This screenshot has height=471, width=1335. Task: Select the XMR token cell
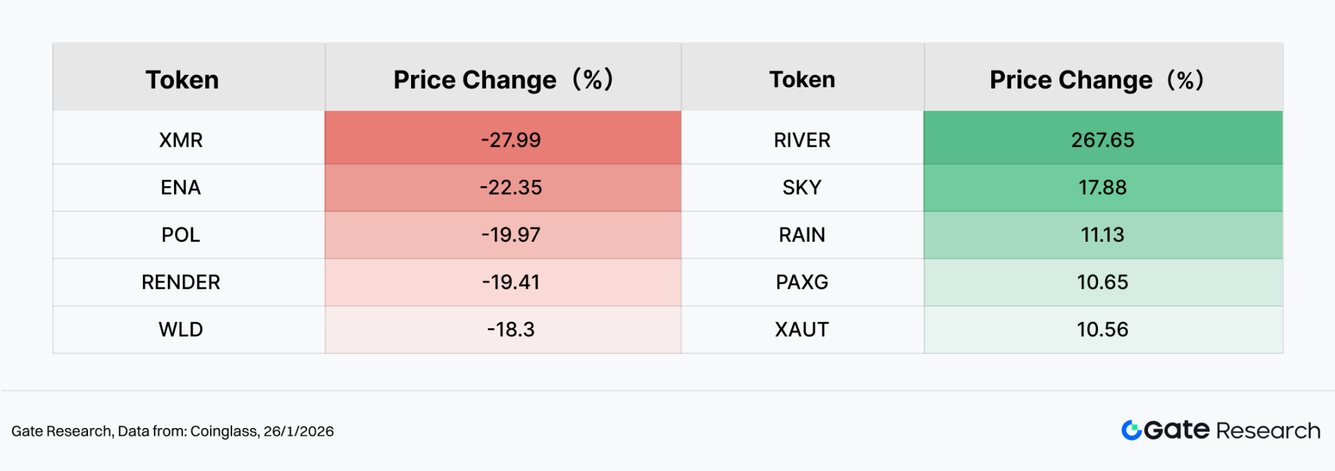181,140
